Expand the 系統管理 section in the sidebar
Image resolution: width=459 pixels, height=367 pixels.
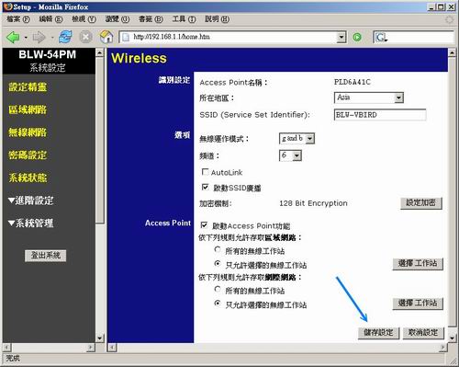[31, 224]
